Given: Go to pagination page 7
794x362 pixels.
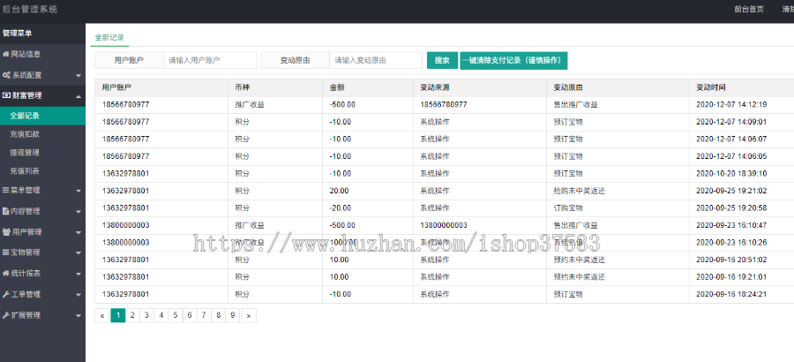Looking at the screenshot, I should [204, 315].
